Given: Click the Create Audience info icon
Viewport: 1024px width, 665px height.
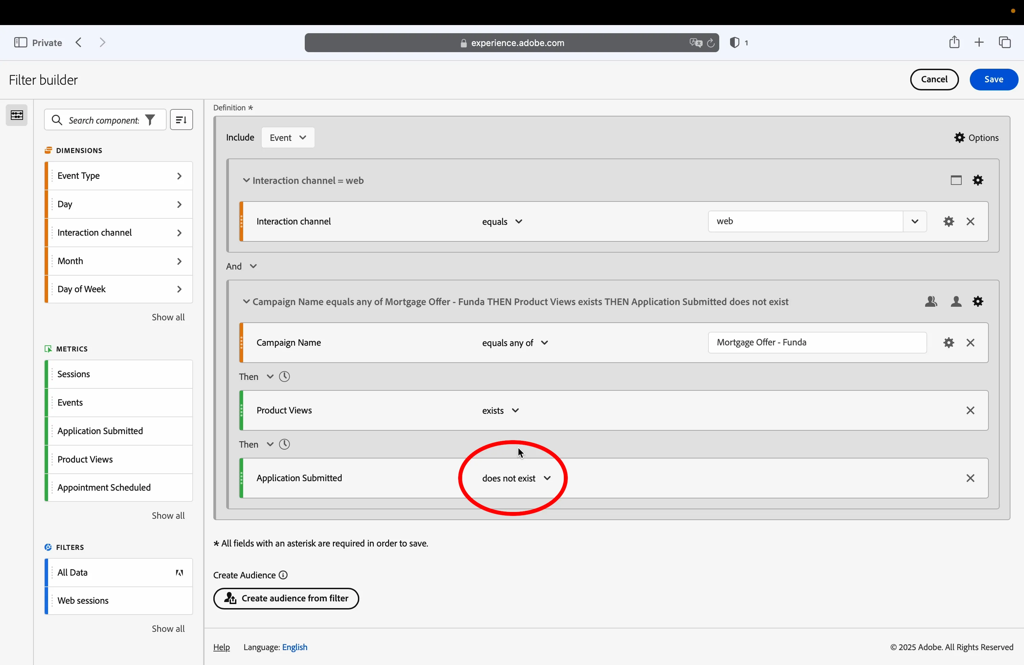Looking at the screenshot, I should [x=283, y=575].
